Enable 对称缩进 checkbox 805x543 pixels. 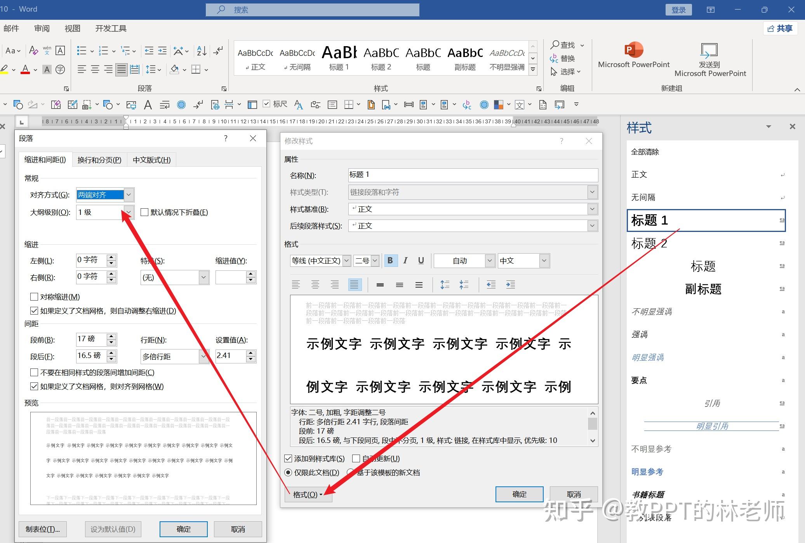point(34,297)
